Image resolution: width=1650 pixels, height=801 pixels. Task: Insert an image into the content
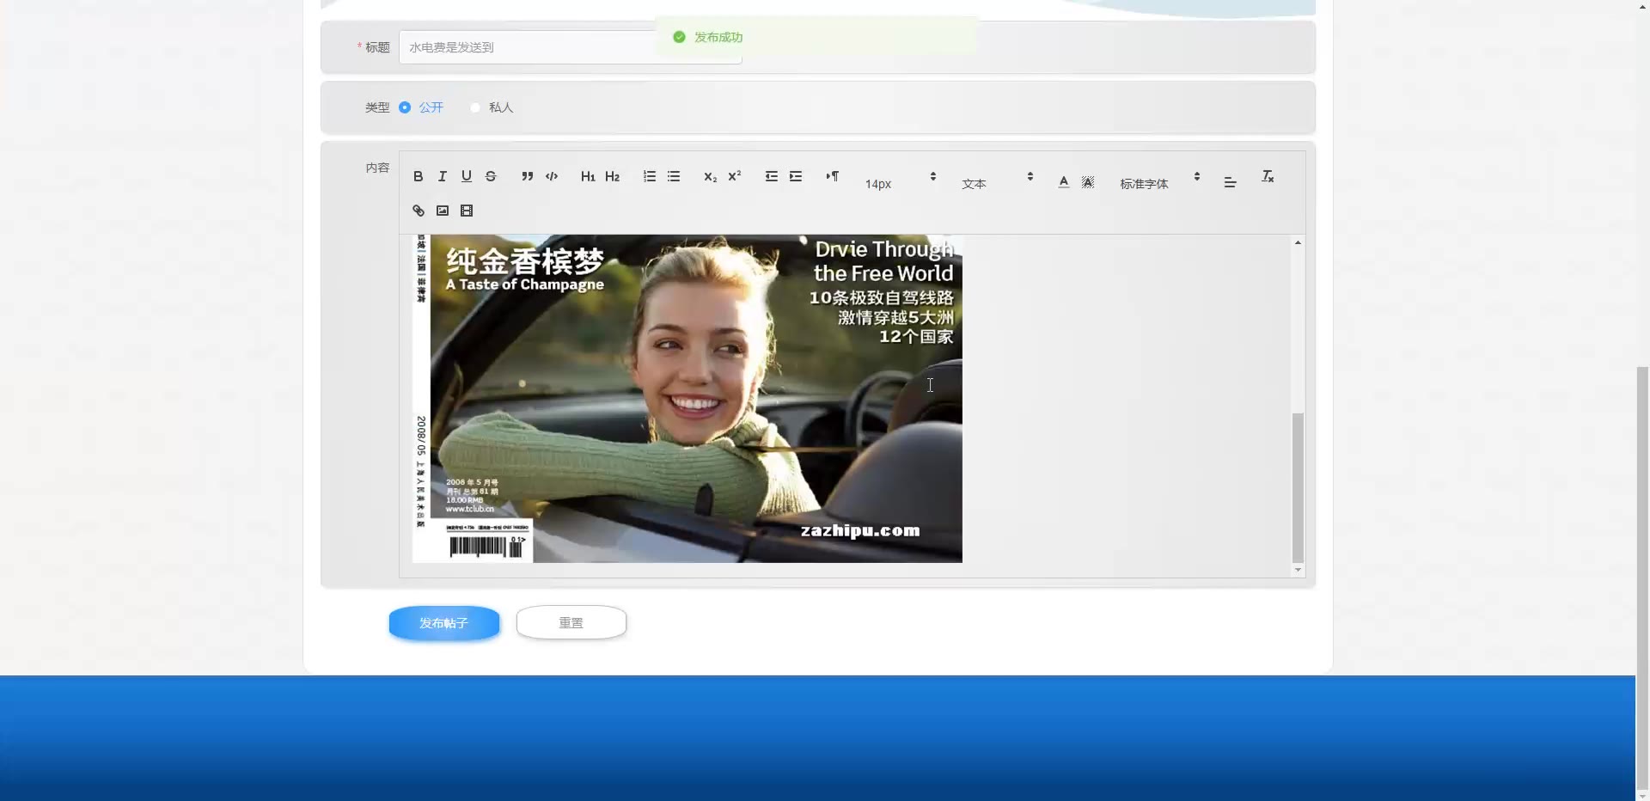click(x=443, y=211)
